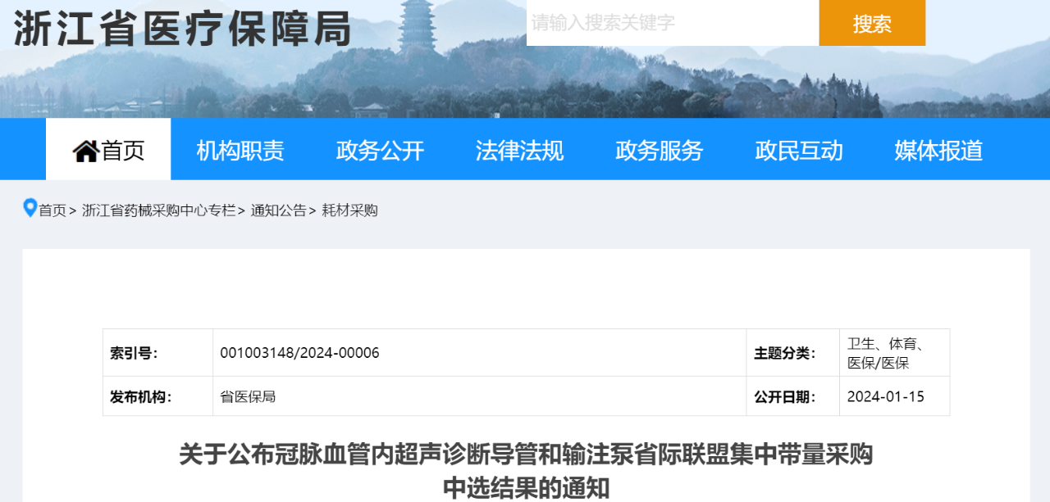Select the 政民互动 navigation tab
The width and height of the screenshot is (1050, 502).
799,151
